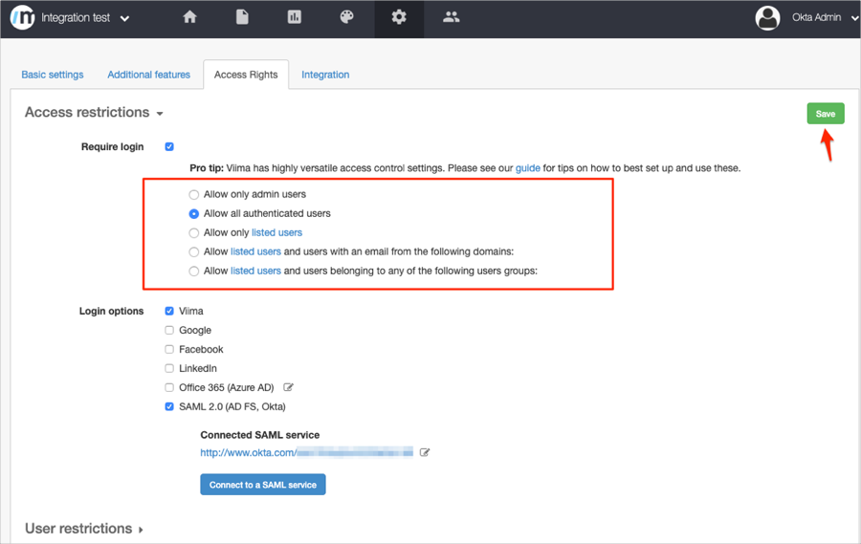
Task: Open the guide link in the pro tip
Action: (527, 168)
